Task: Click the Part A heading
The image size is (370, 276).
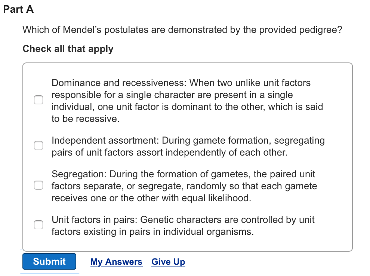Action: [x=19, y=9]
